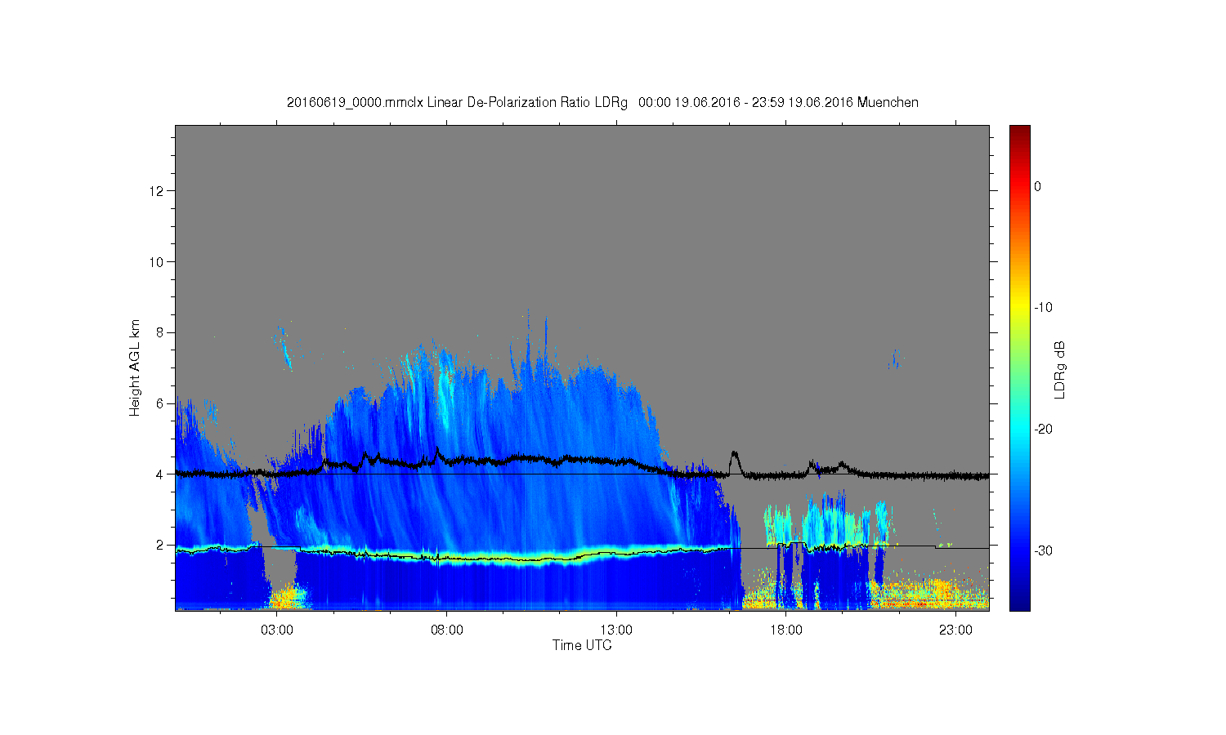Select the height axis tick label 8

(161, 332)
